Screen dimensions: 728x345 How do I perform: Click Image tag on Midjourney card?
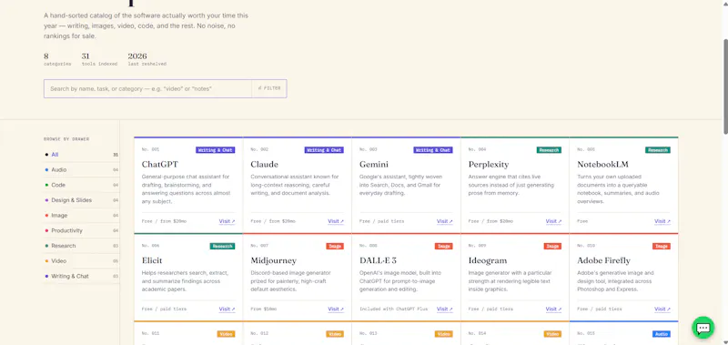click(x=335, y=246)
